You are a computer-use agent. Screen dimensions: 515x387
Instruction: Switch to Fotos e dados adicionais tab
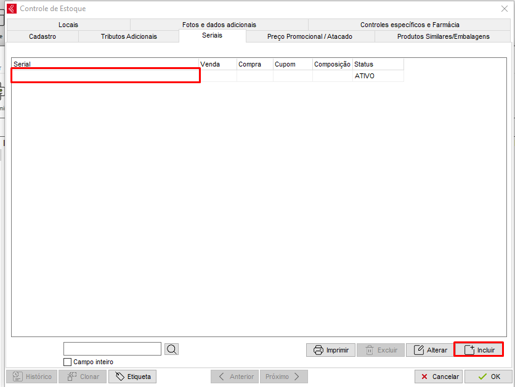point(219,25)
